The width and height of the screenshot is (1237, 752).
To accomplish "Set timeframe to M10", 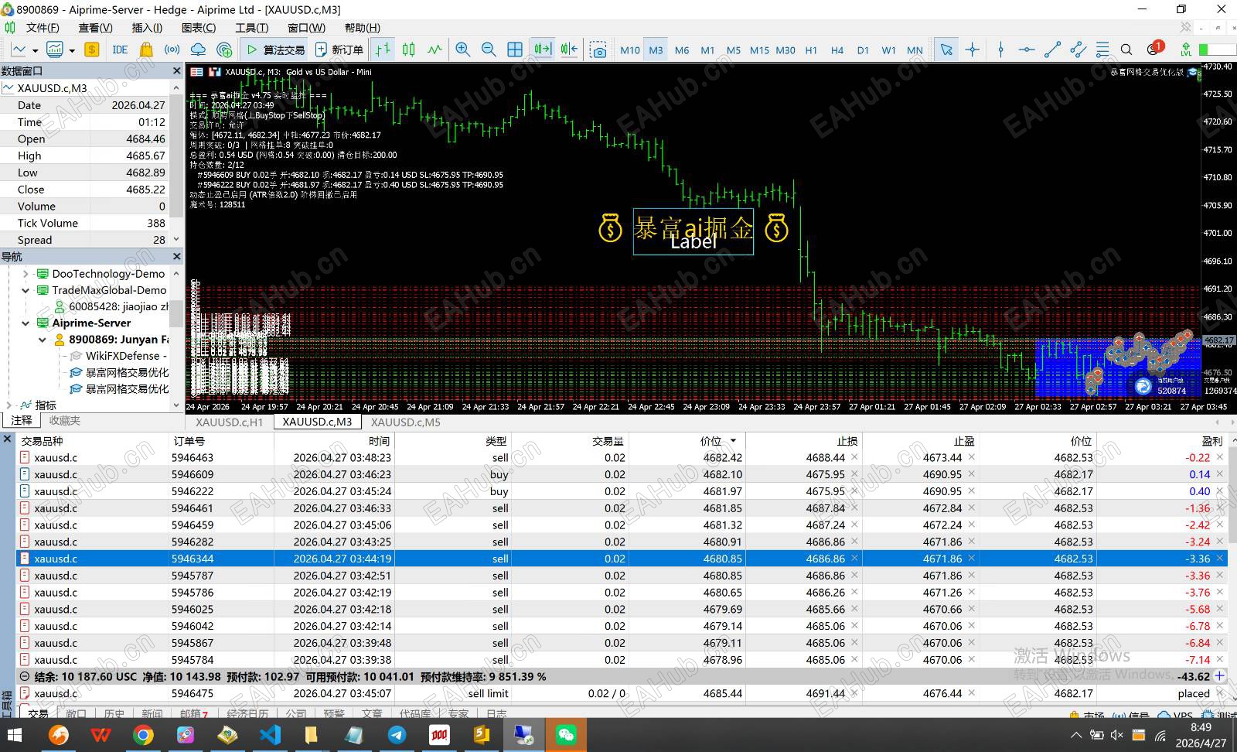I will click(630, 50).
